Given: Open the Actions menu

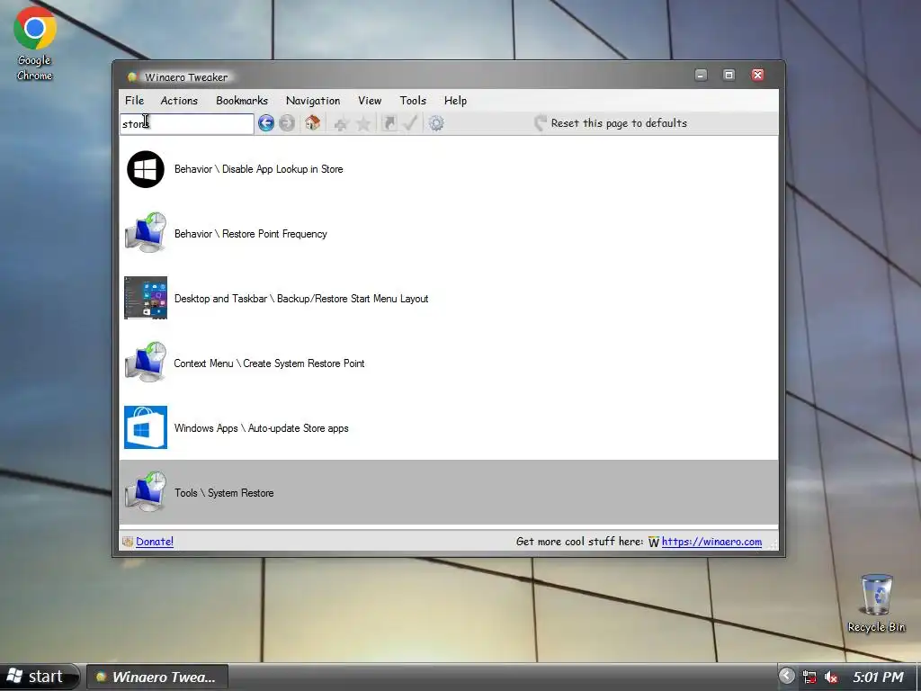Looking at the screenshot, I should coord(179,101).
